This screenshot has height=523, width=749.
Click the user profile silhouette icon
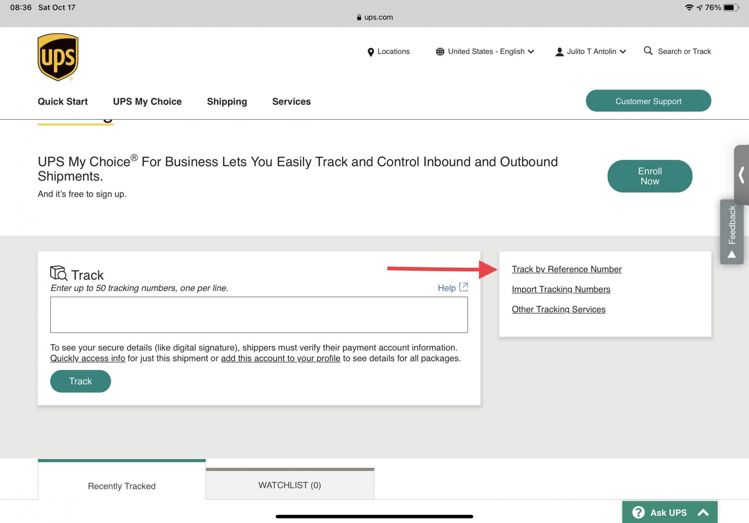tap(559, 52)
